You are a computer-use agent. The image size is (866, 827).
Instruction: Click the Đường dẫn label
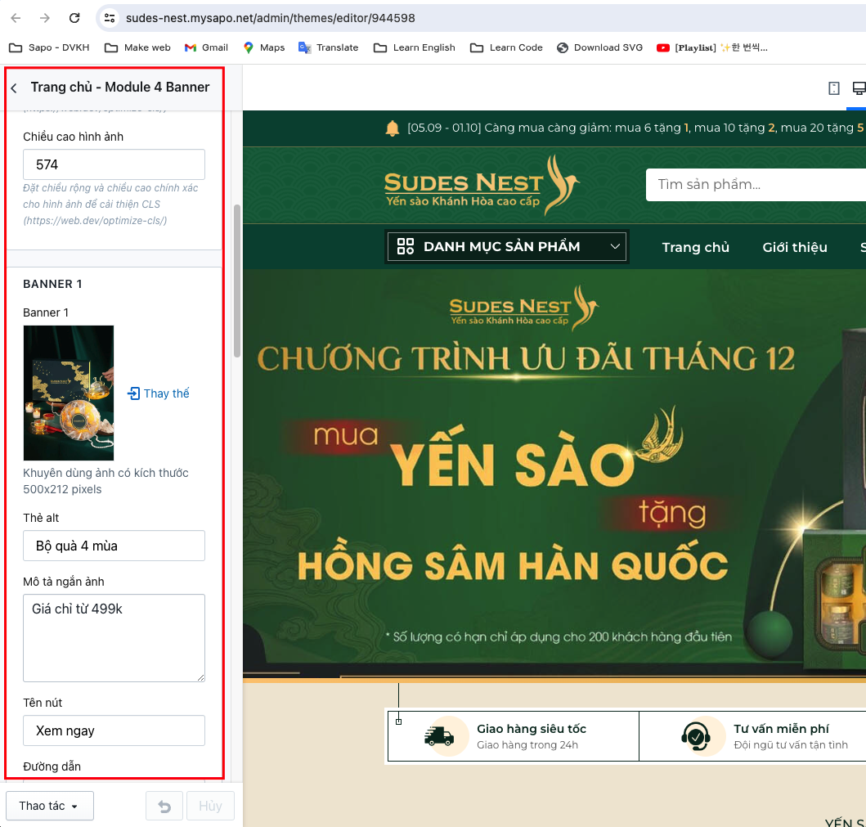[52, 766]
